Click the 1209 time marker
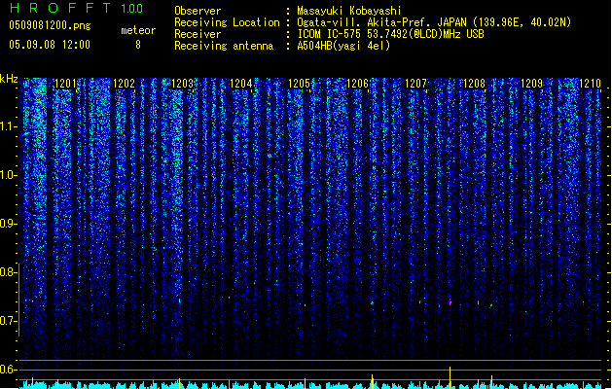Screen dimensions: 612x389 point(531,84)
